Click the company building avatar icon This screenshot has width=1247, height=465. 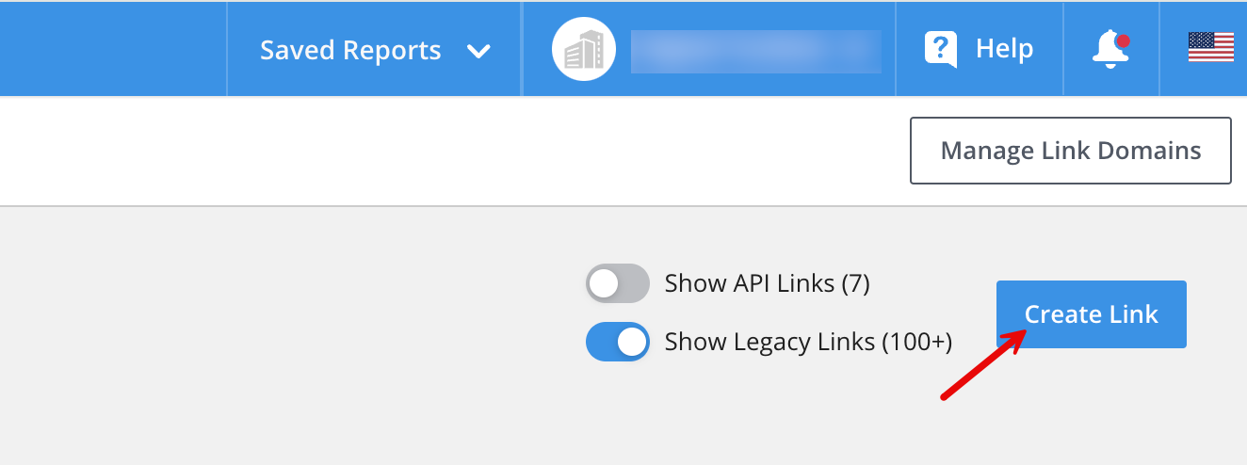pos(583,49)
